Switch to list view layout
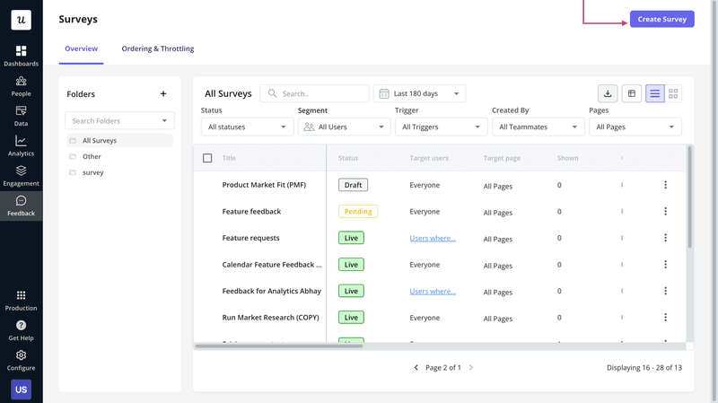 pos(654,93)
